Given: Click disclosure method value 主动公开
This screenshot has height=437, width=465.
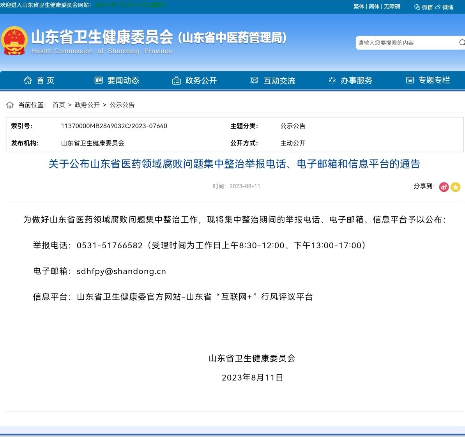Looking at the screenshot, I should [x=293, y=143].
